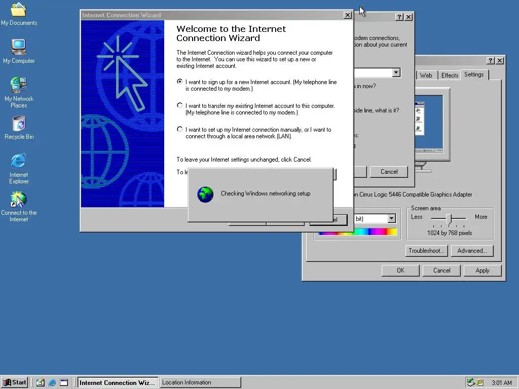Open country dropdown in Location Information
The height and width of the screenshot is (389, 519).
coord(396,73)
